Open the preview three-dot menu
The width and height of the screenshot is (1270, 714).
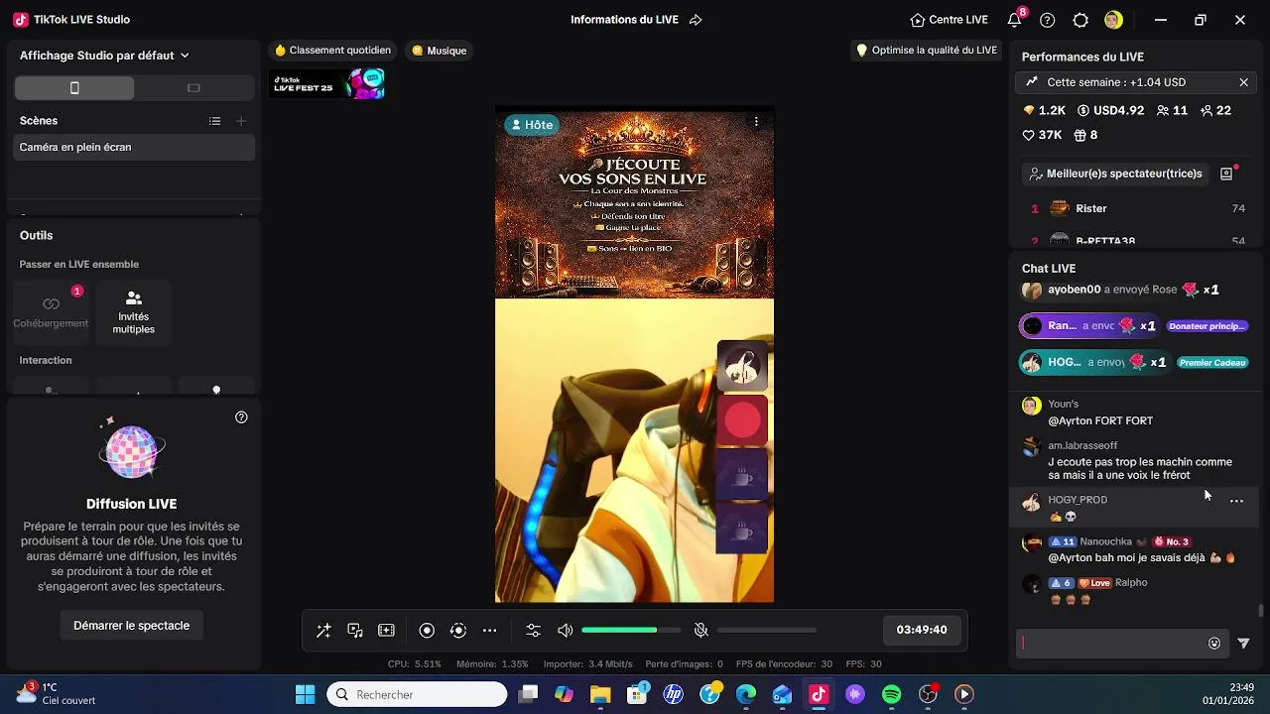[756, 122]
